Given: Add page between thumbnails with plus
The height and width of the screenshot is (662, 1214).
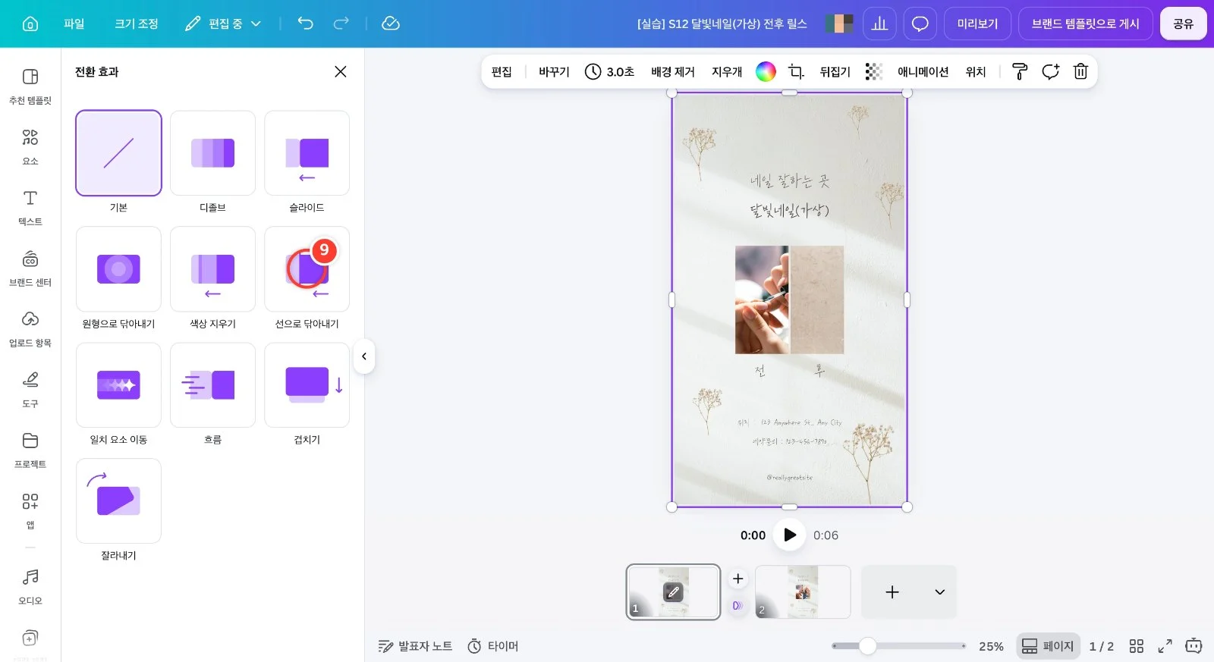Looking at the screenshot, I should click(738, 579).
